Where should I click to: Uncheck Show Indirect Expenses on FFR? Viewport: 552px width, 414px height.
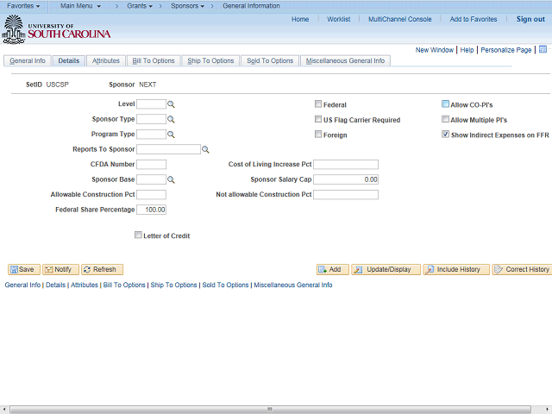click(445, 135)
